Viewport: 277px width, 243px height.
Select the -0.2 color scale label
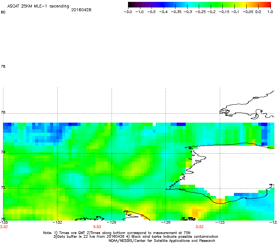(211, 12)
